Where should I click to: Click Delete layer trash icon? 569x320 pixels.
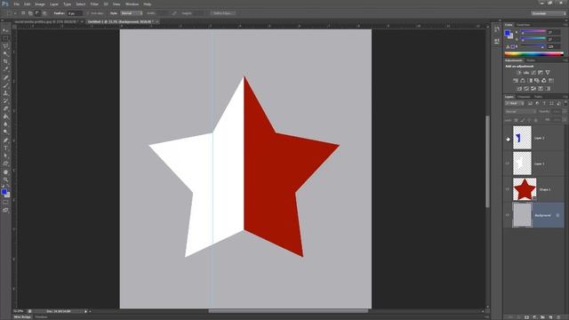pos(558,317)
